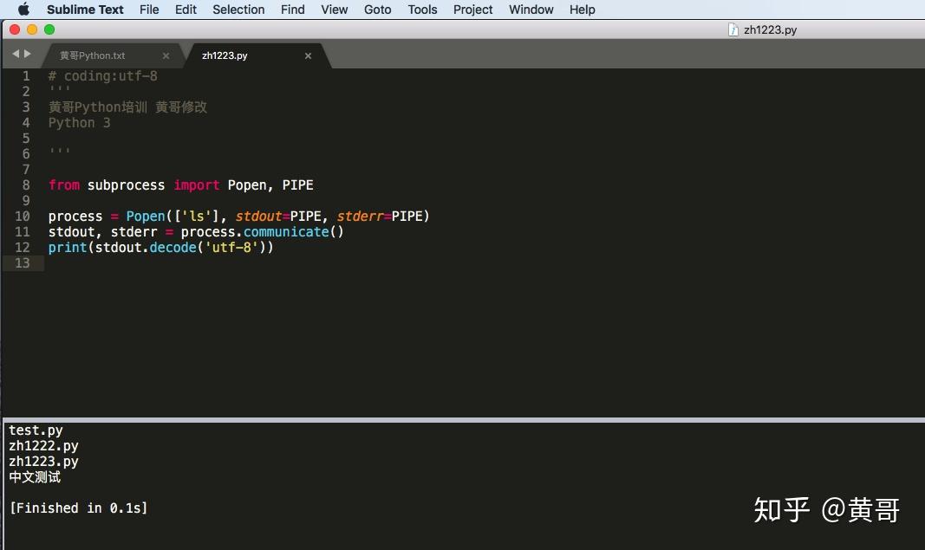Viewport: 925px width, 550px height.
Task: Click the forward navigation arrow in the tab bar
Action: (x=27, y=53)
